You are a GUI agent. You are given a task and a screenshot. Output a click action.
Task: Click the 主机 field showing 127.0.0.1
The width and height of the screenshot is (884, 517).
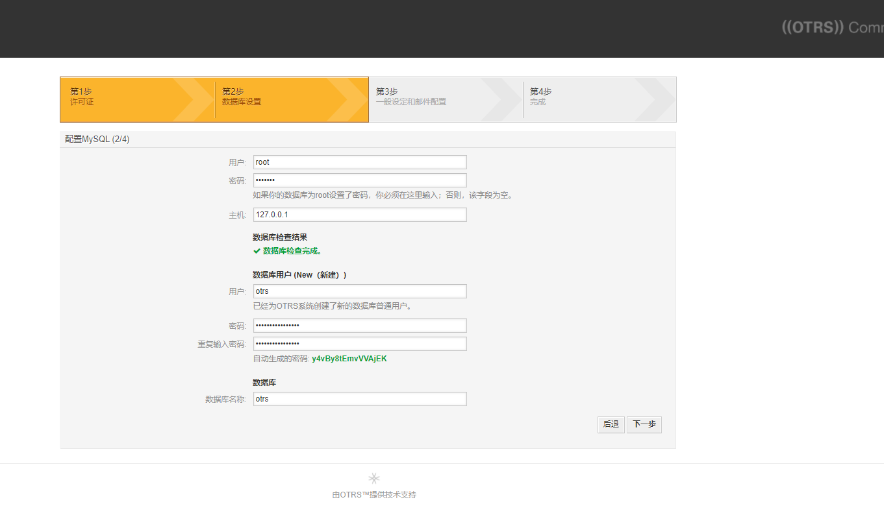(359, 214)
